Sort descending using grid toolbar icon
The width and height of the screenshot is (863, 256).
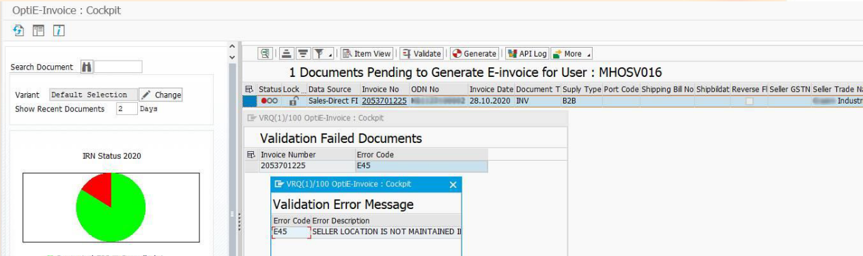[x=303, y=54]
